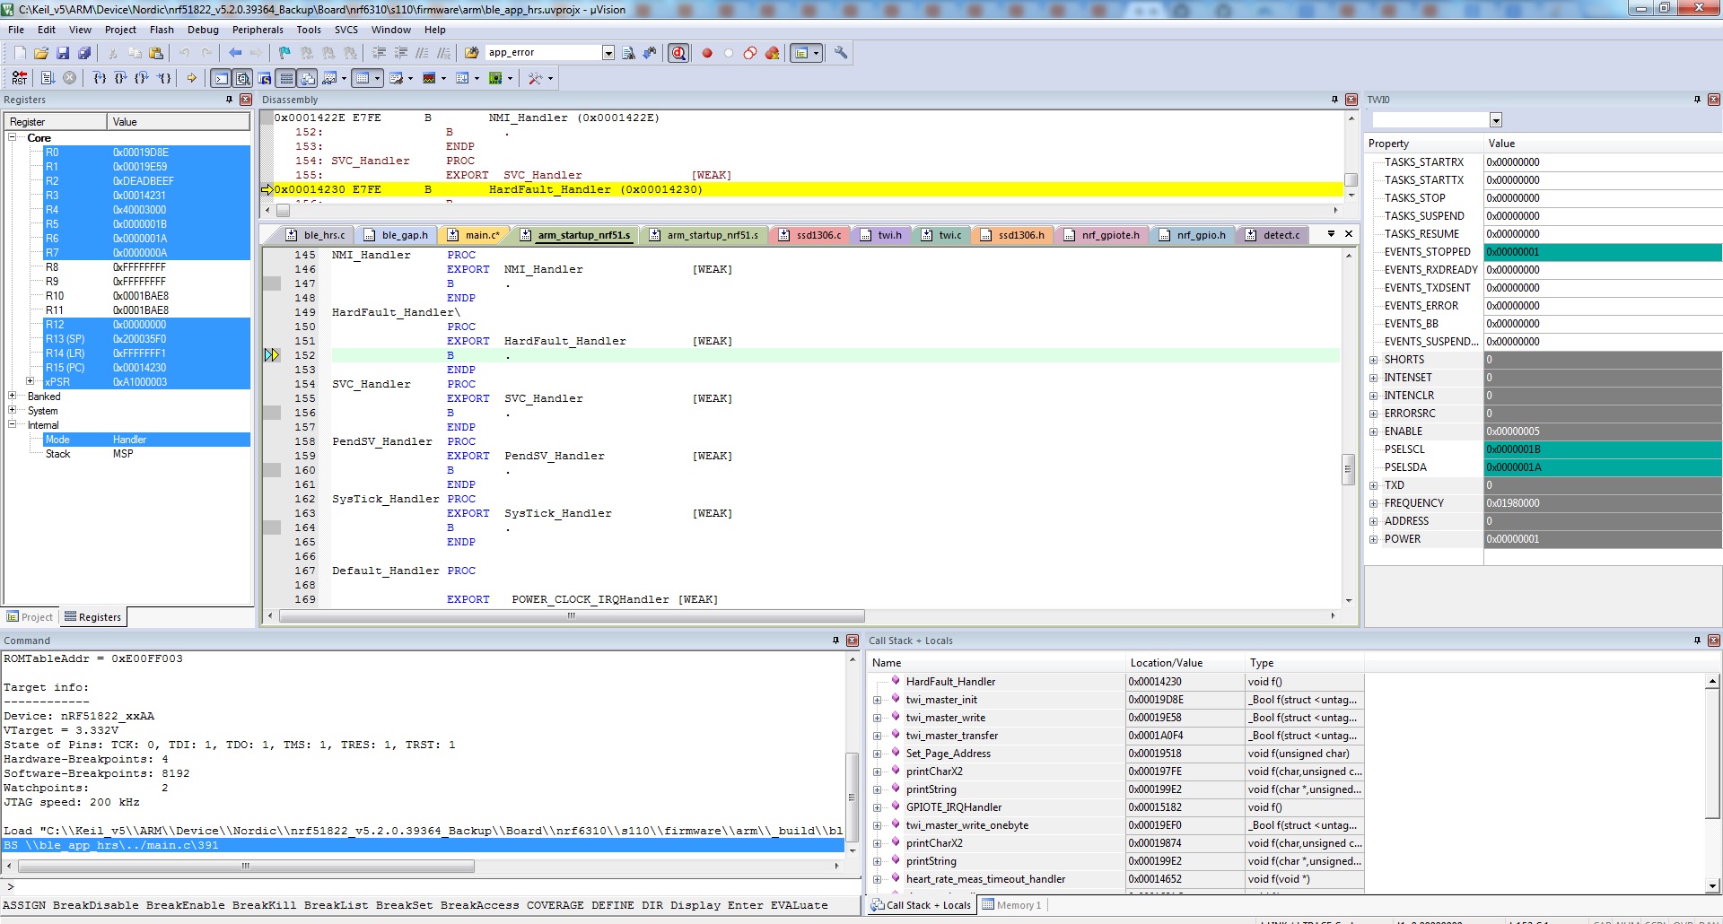Open the SVCS menu
The width and height of the screenshot is (1723, 924).
(346, 30)
